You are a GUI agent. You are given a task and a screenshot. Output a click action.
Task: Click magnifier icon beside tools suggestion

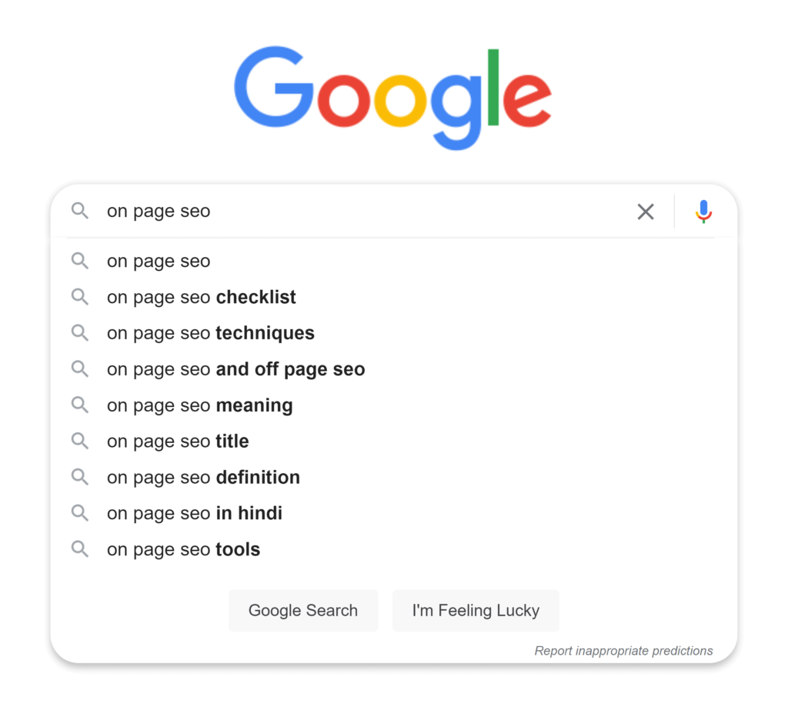[x=80, y=549]
